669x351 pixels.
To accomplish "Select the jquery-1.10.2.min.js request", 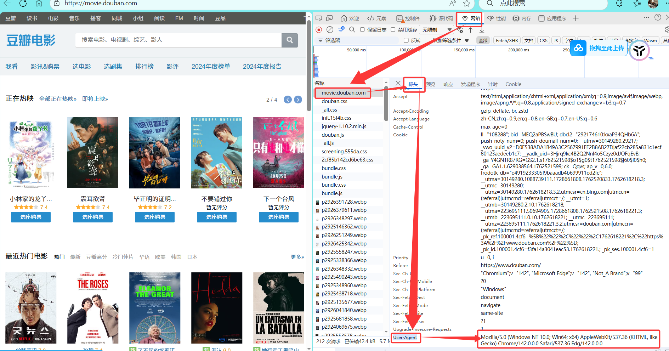I will [x=344, y=126].
